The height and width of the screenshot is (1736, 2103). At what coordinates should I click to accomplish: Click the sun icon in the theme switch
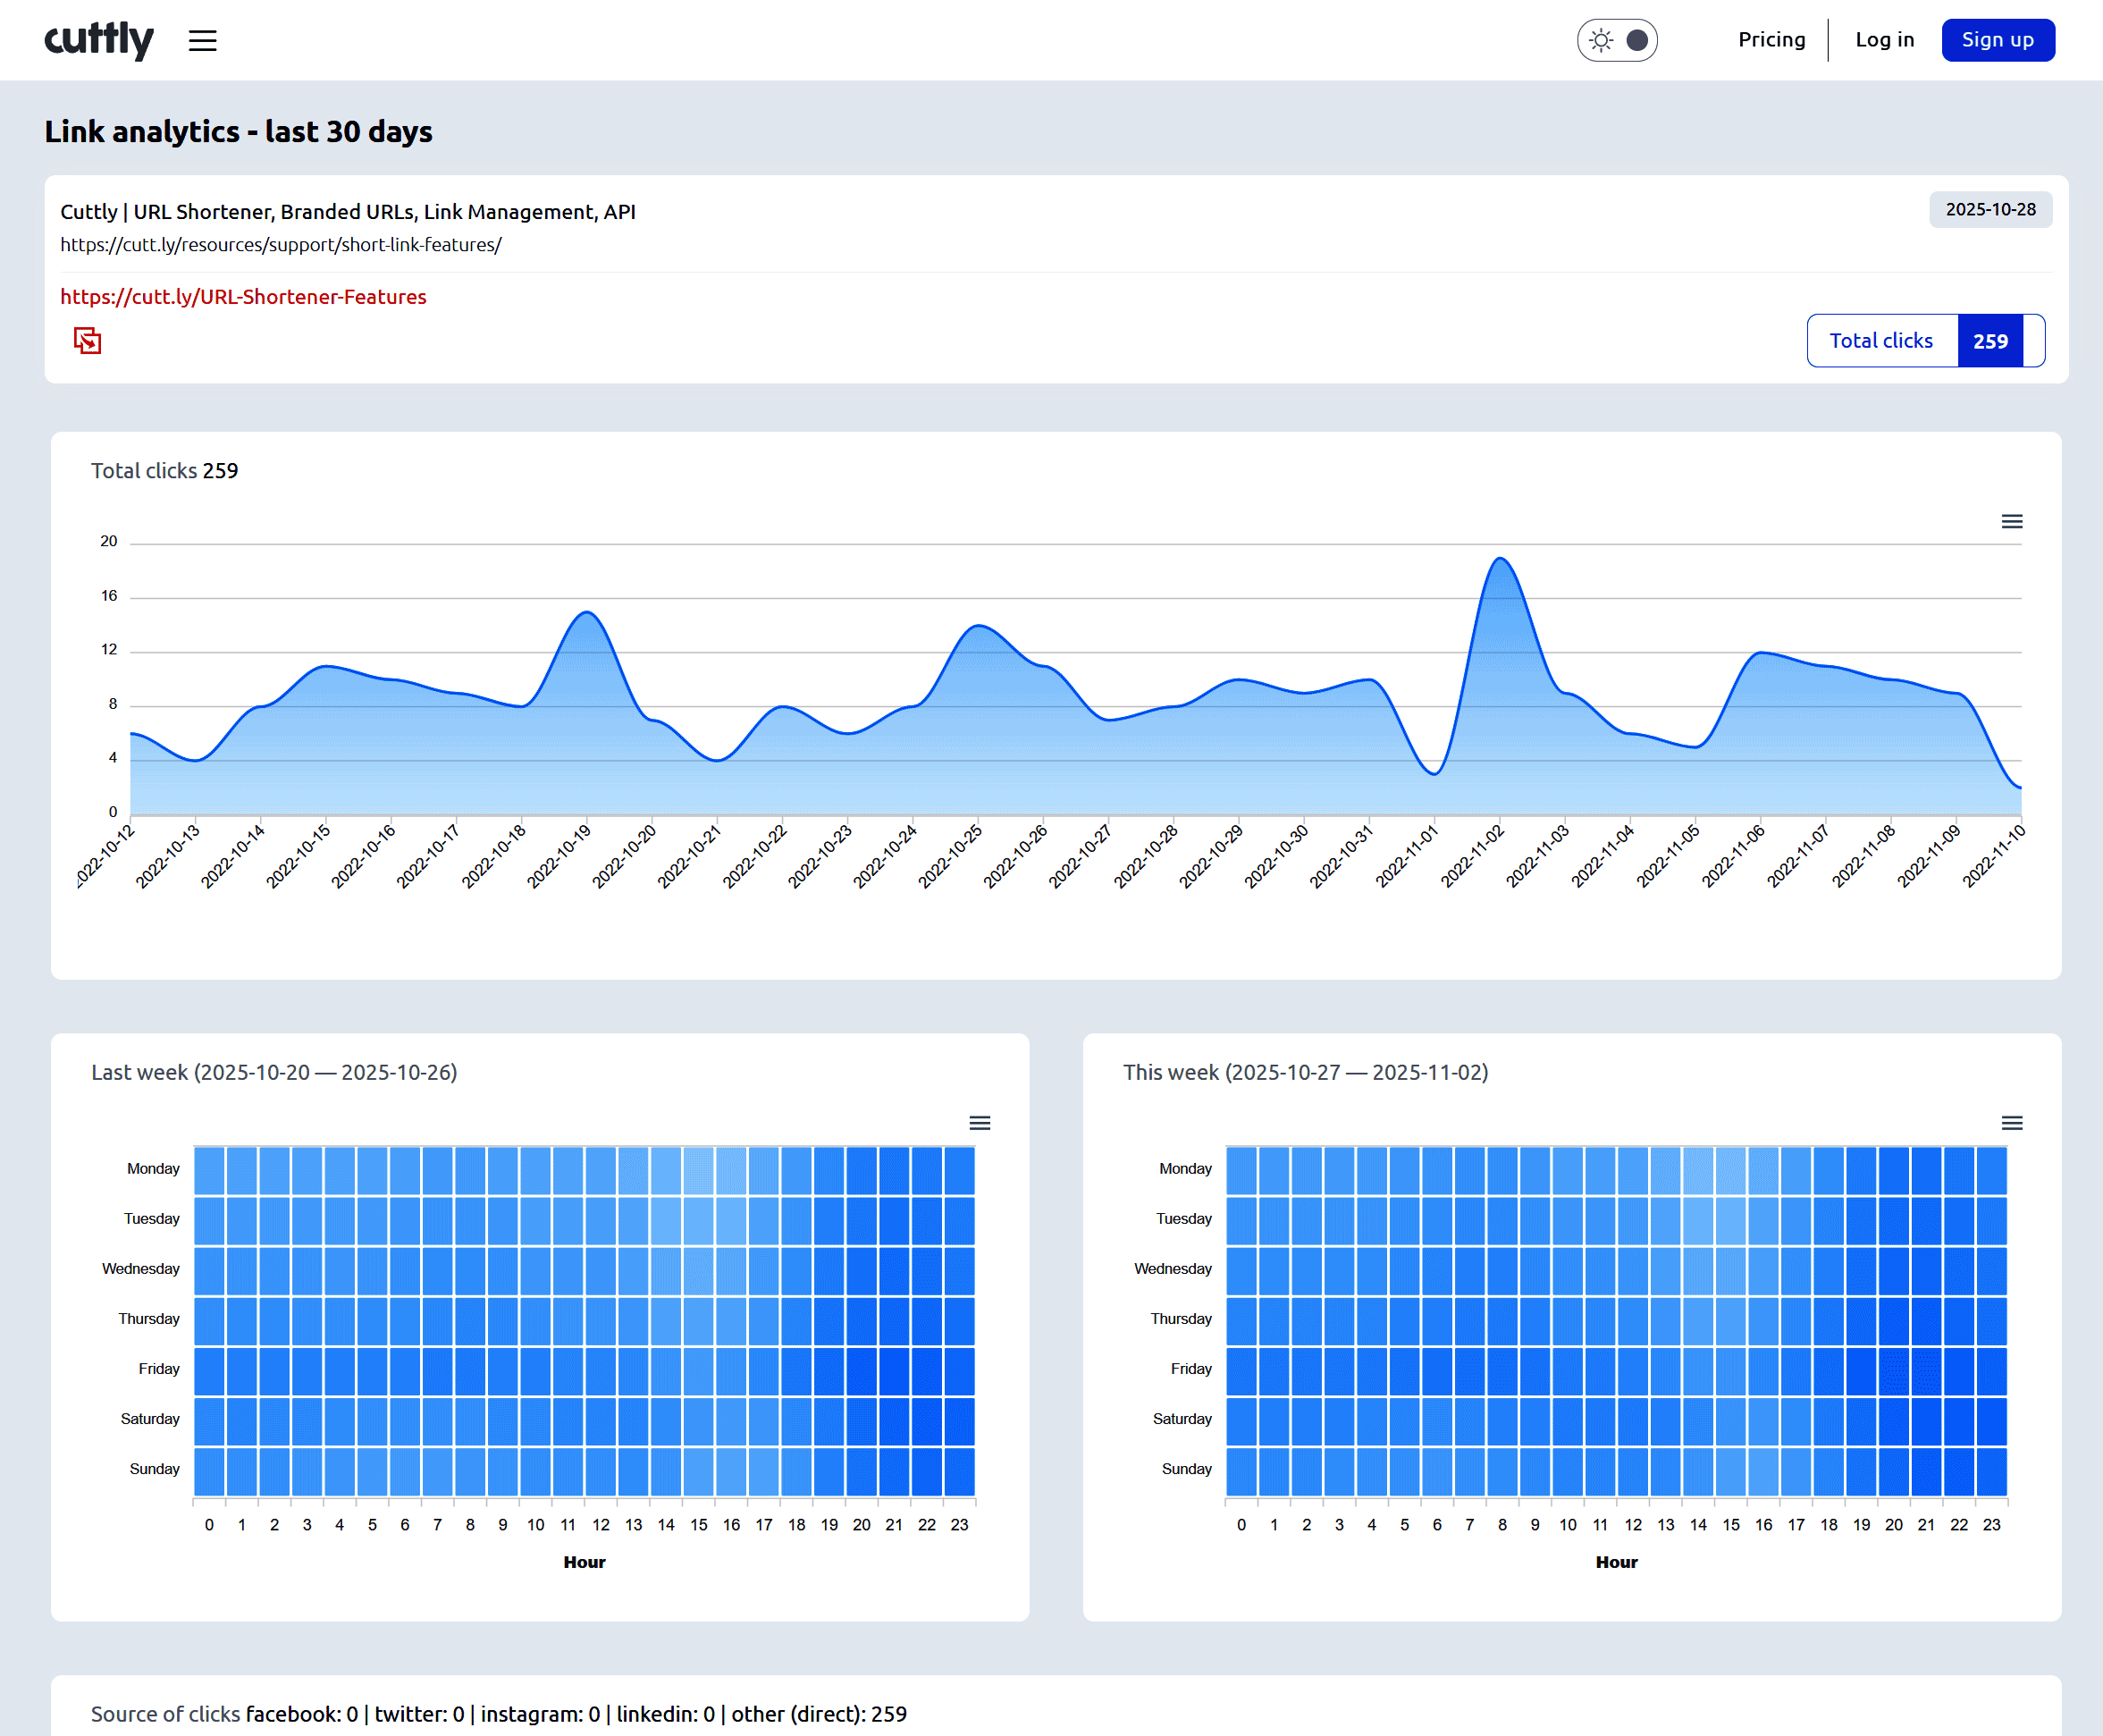(x=1602, y=40)
